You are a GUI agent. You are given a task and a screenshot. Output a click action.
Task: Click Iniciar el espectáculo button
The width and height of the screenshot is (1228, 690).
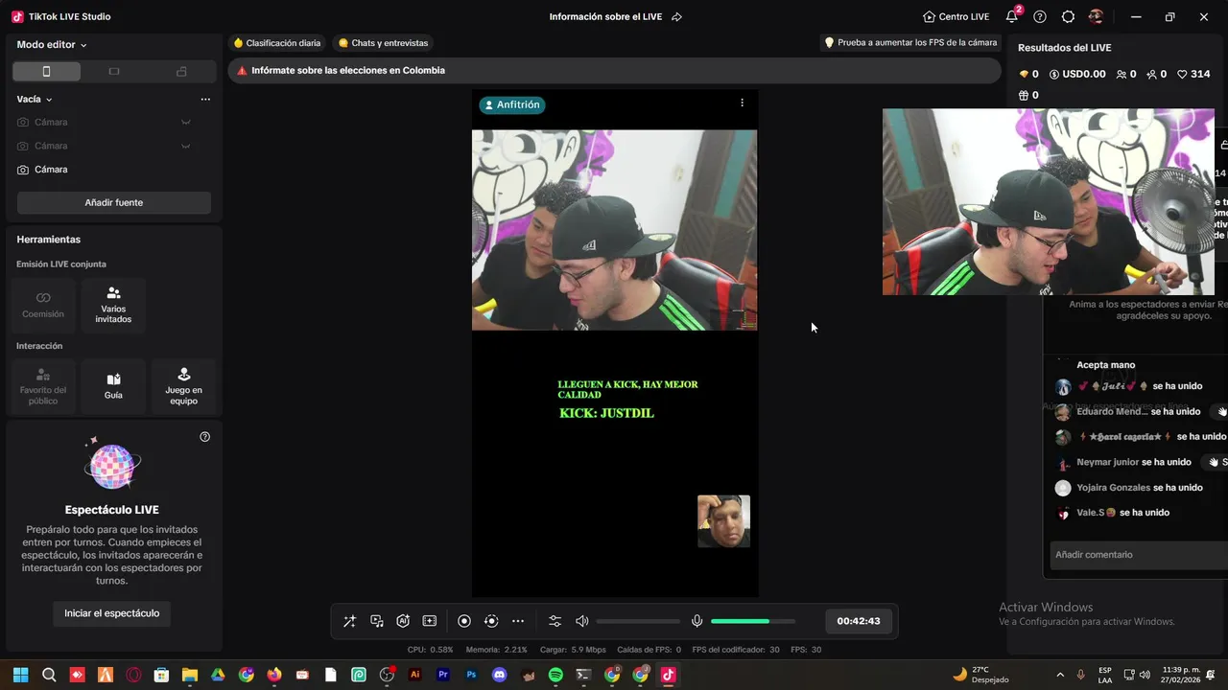[x=112, y=613]
